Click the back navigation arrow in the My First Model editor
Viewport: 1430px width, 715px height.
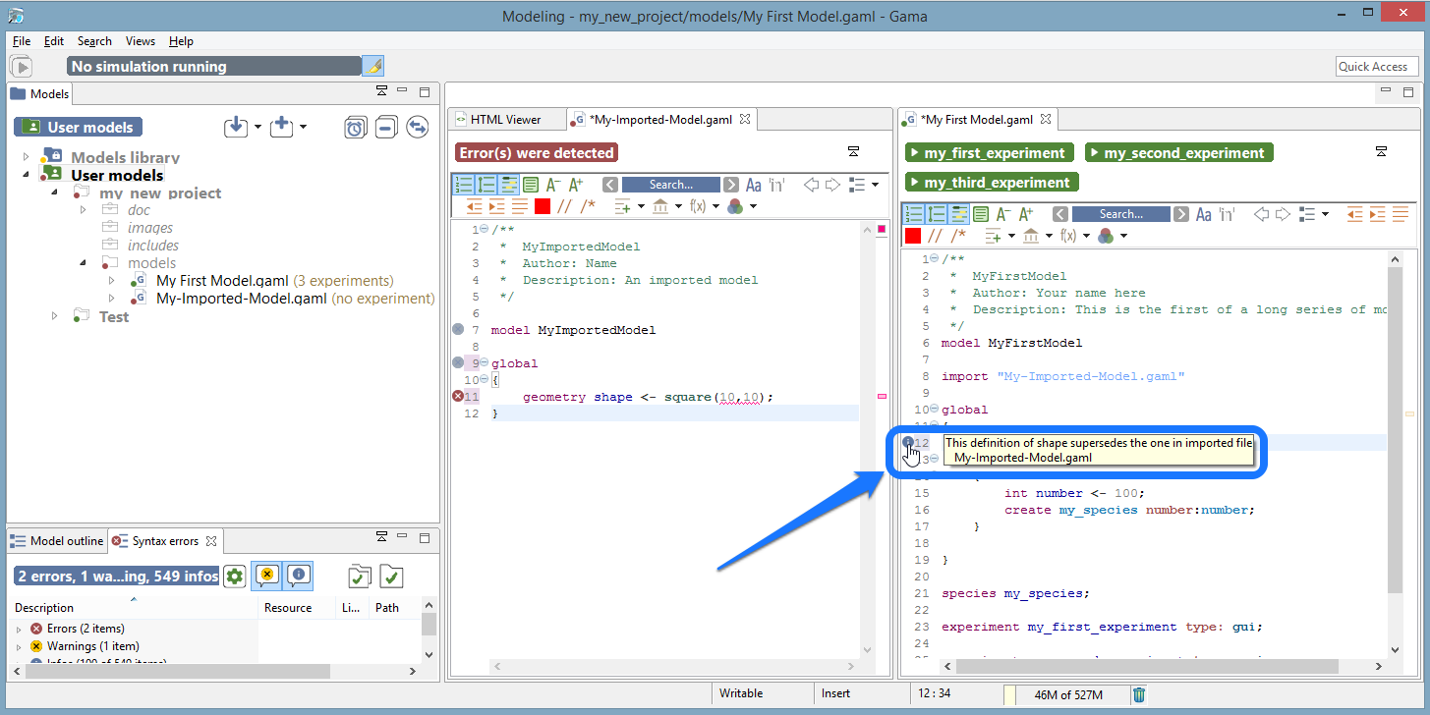point(1262,214)
